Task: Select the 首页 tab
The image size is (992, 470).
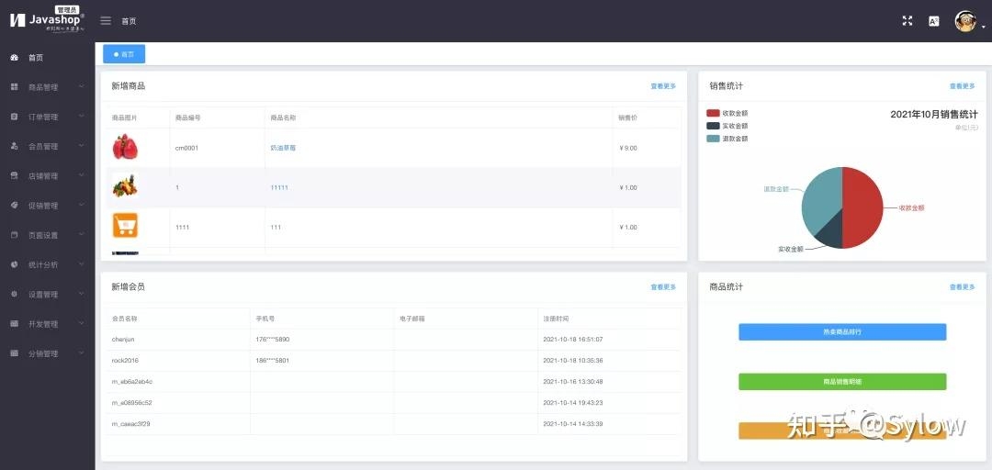Action: 124,54
